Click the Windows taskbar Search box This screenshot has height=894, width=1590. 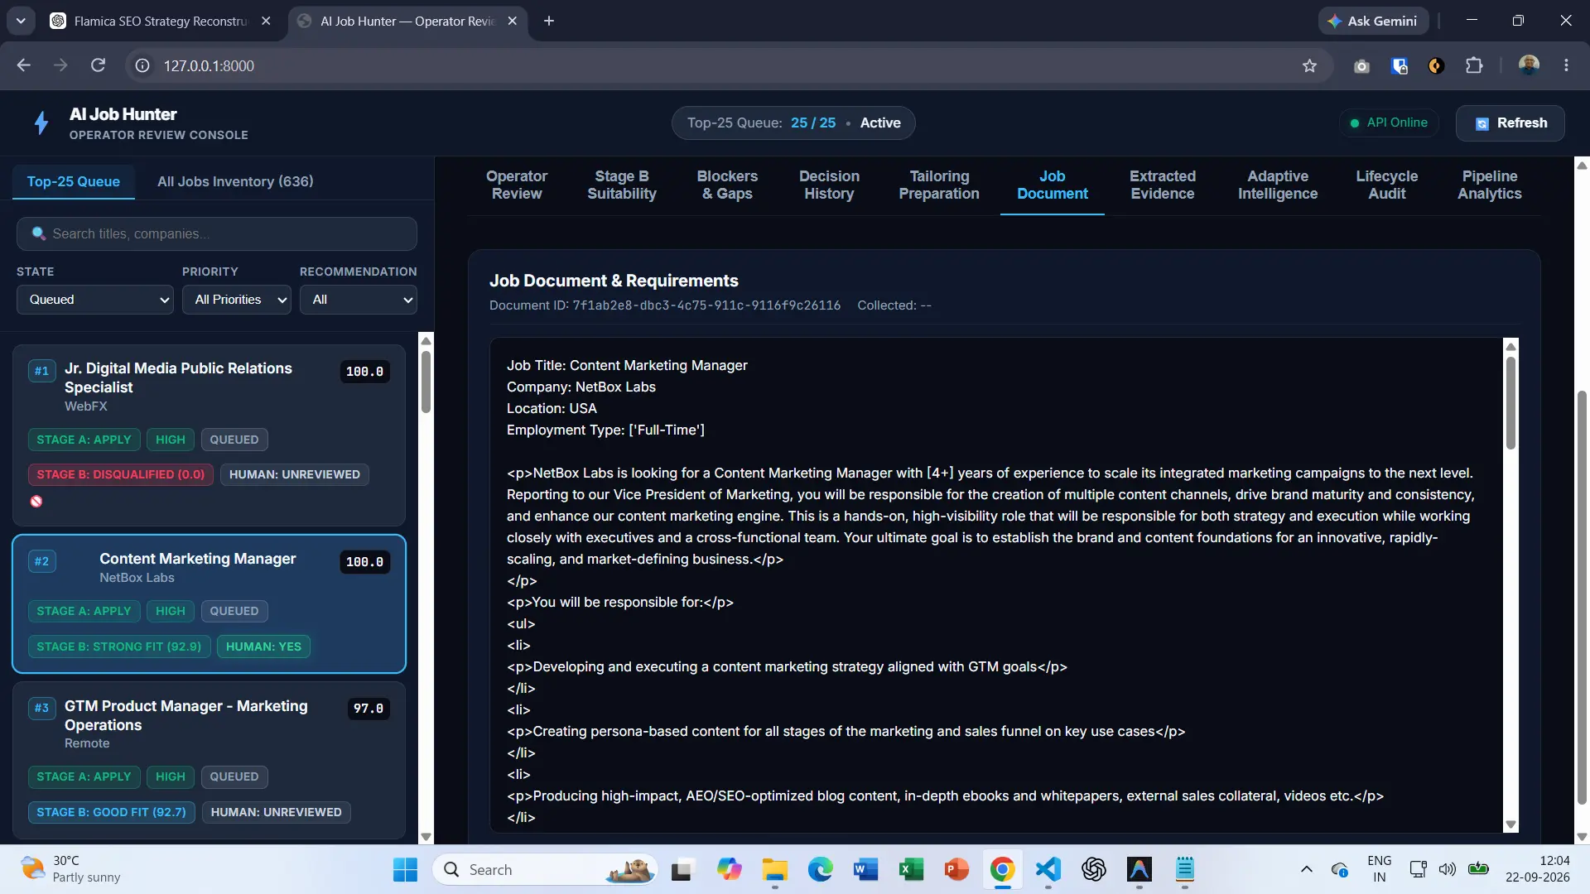click(x=545, y=870)
